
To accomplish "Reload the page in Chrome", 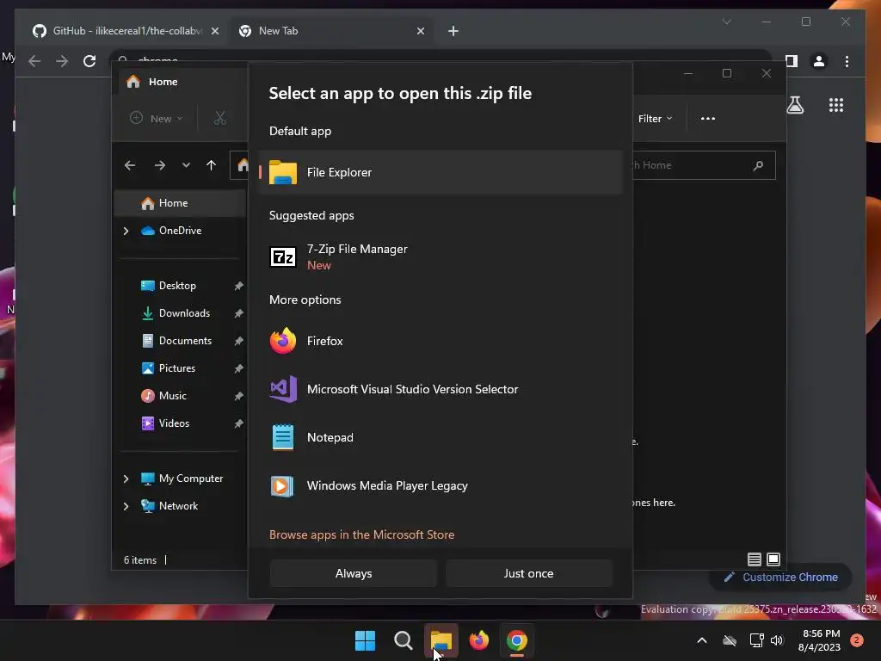I will (x=89, y=61).
